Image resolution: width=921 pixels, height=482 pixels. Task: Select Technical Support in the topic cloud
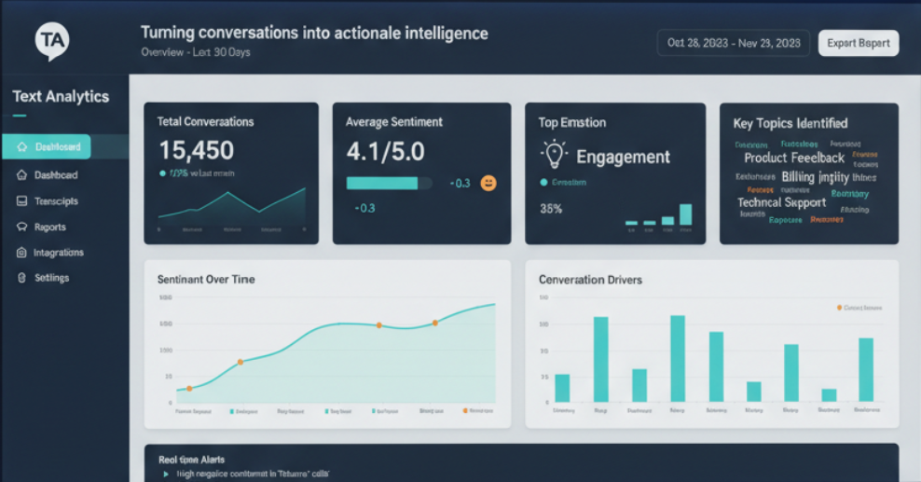point(781,202)
